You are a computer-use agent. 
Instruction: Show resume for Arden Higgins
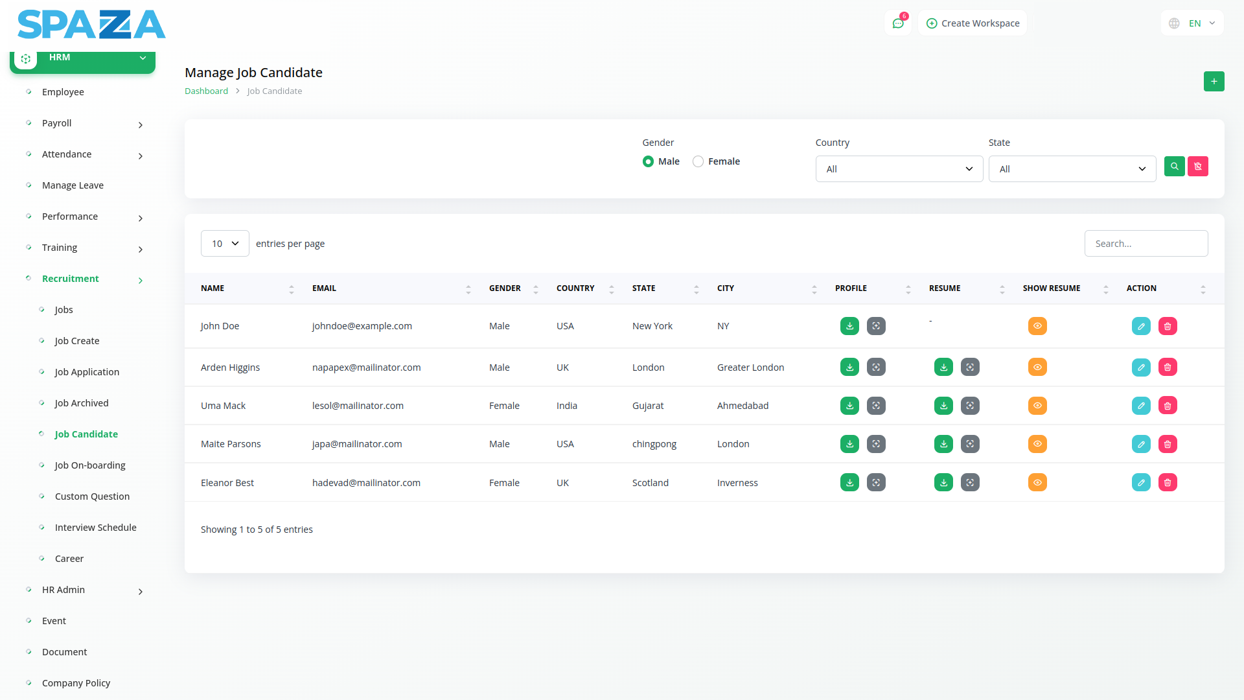(1037, 367)
